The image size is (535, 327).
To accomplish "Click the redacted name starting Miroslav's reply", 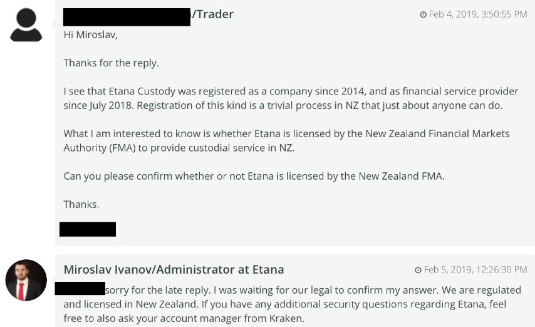I will [x=80, y=289].
